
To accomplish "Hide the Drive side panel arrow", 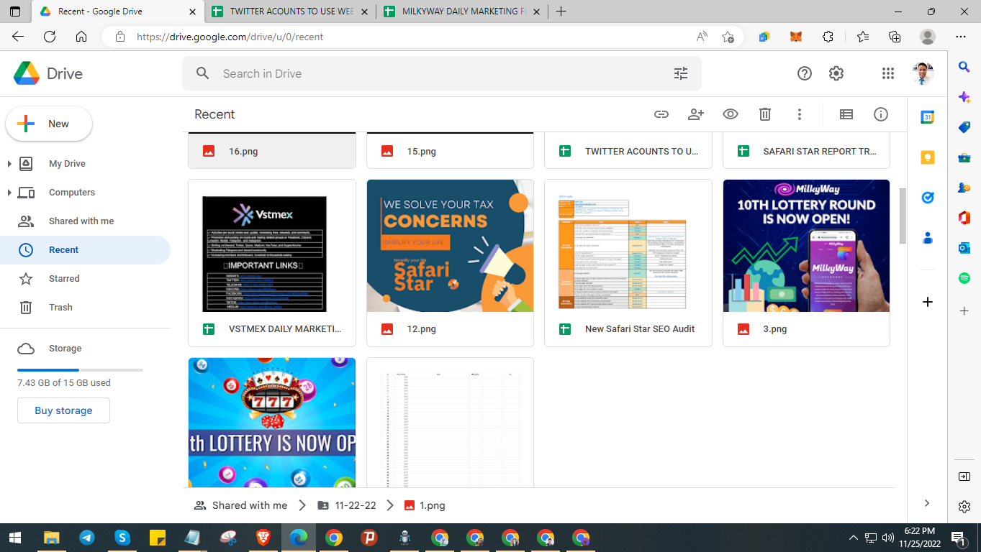I will [927, 503].
